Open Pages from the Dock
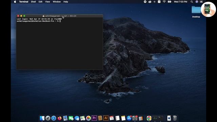 [141, 118]
